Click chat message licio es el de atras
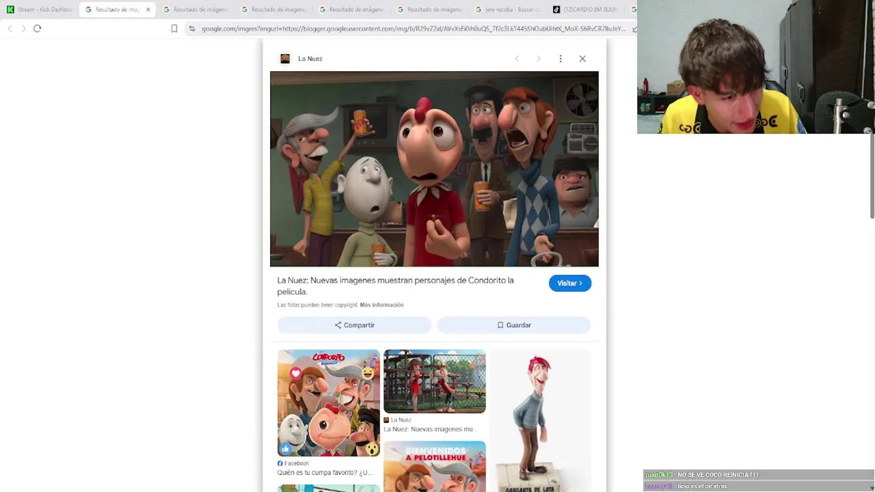 pos(701,487)
